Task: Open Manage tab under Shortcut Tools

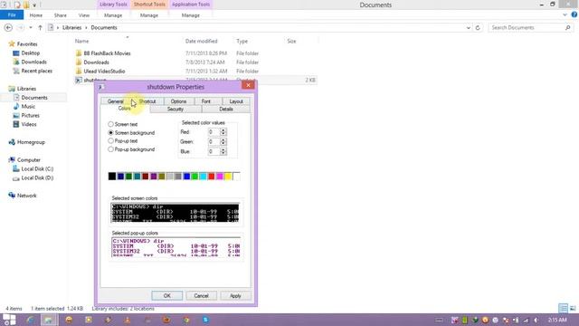Action: click(149, 15)
